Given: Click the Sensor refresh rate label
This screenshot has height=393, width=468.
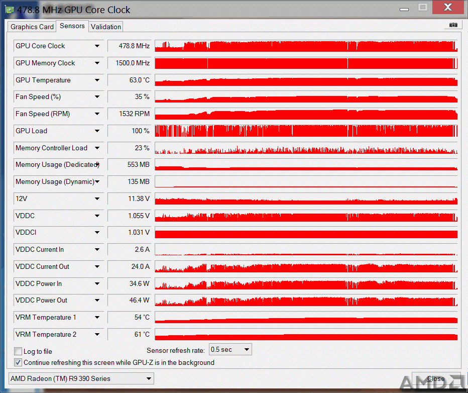Looking at the screenshot, I should pyautogui.click(x=176, y=350).
